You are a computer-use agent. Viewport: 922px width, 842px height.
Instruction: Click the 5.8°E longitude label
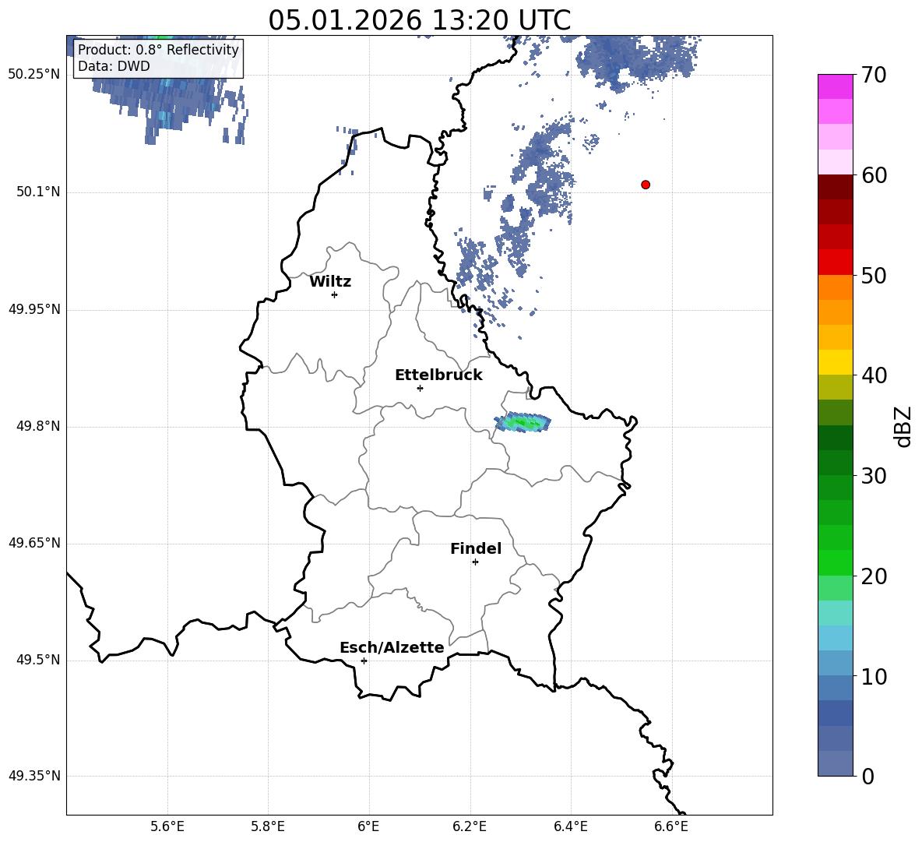point(268,826)
